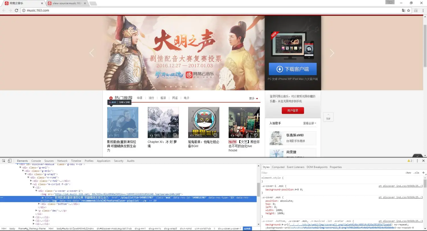Viewport: 427px width, 231px height.
Task: Select the 电子 category link
Action: pyautogui.click(x=186, y=98)
